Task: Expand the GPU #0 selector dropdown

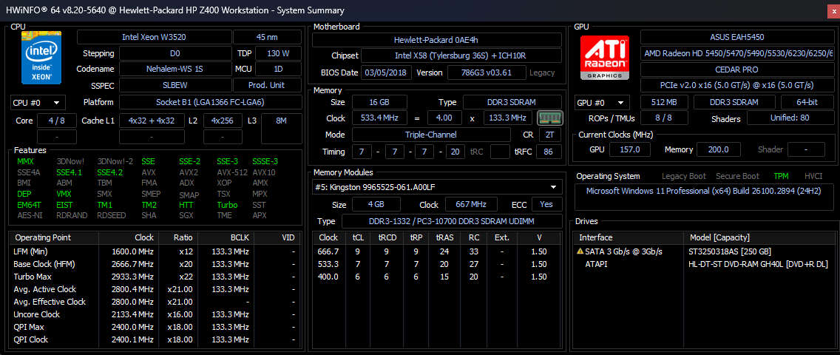Action: [x=602, y=103]
